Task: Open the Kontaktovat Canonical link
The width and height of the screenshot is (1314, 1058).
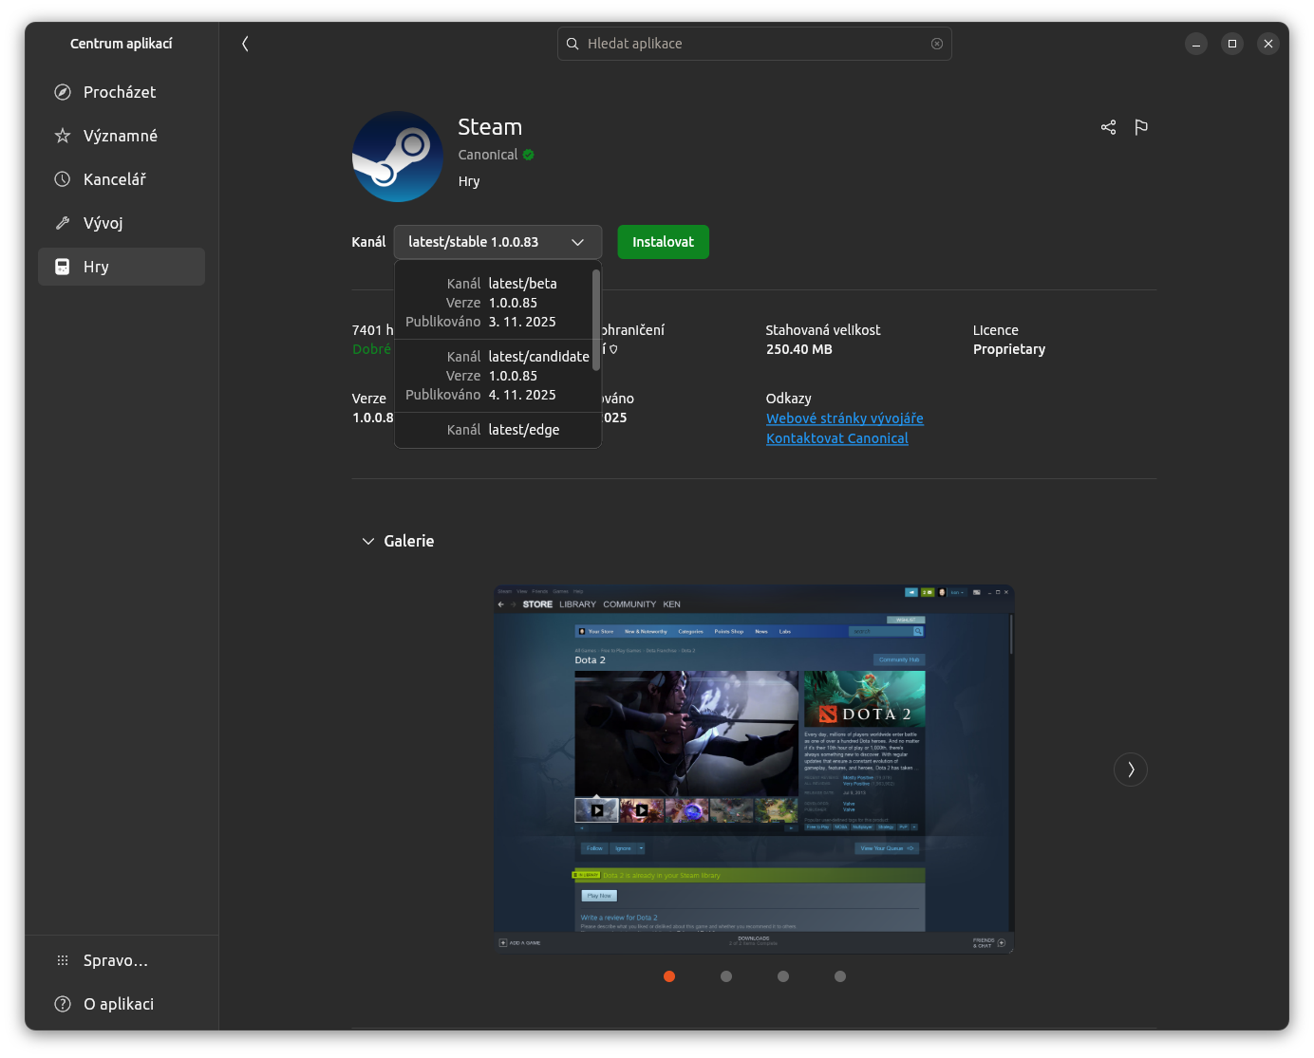Action: coord(836,438)
